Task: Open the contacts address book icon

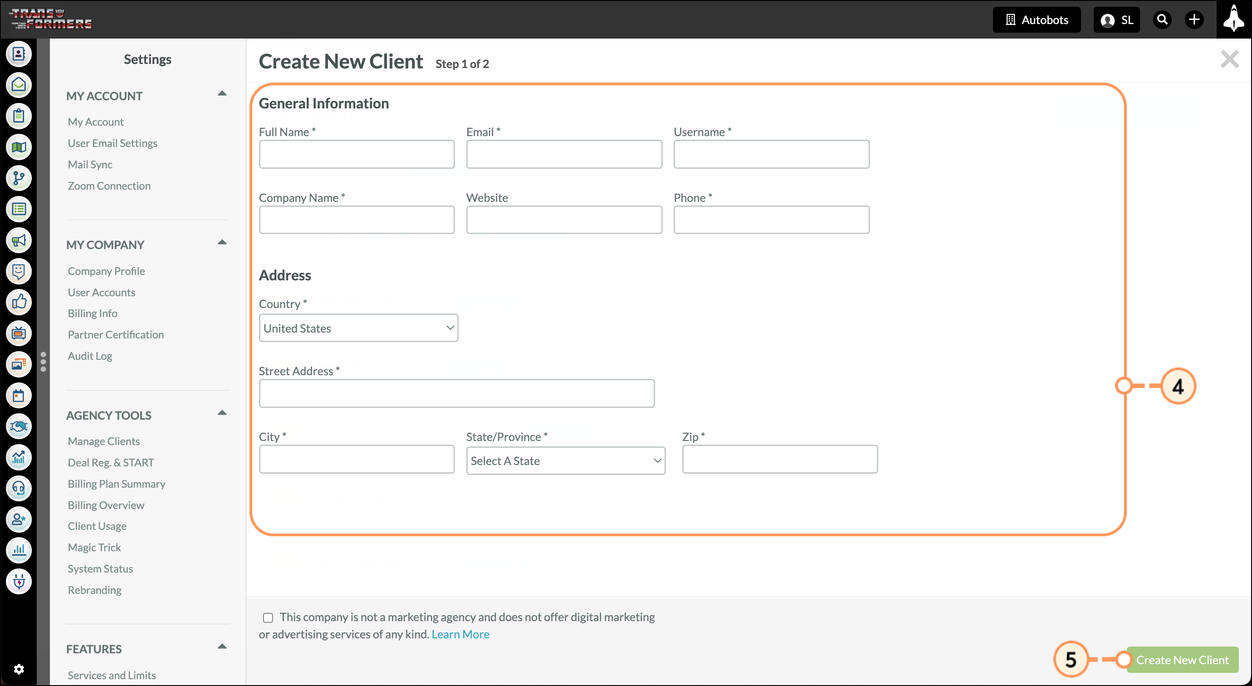Action: point(19,54)
